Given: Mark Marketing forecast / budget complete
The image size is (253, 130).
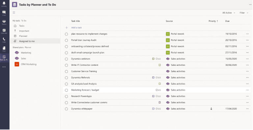Looking at the screenshot, I should 66,90.
